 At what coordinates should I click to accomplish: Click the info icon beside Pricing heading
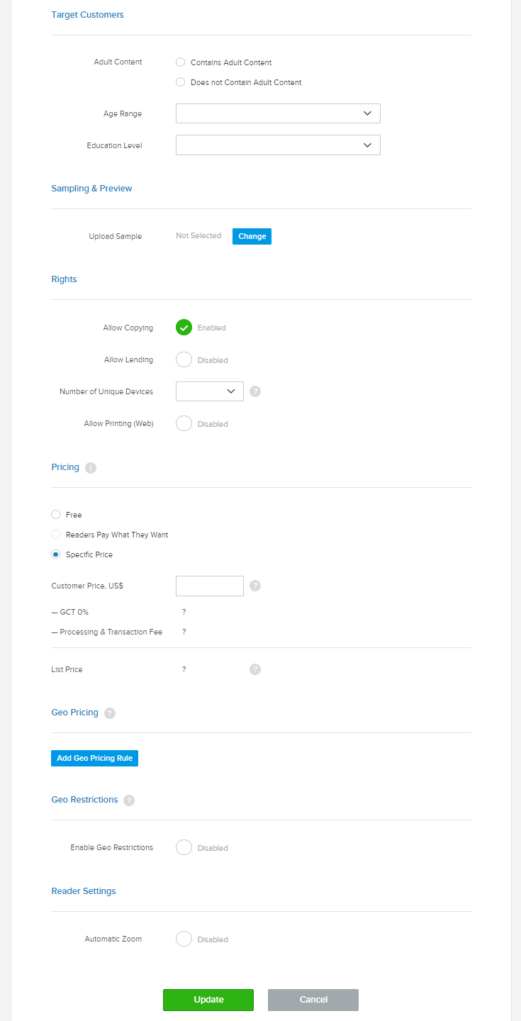[91, 468]
